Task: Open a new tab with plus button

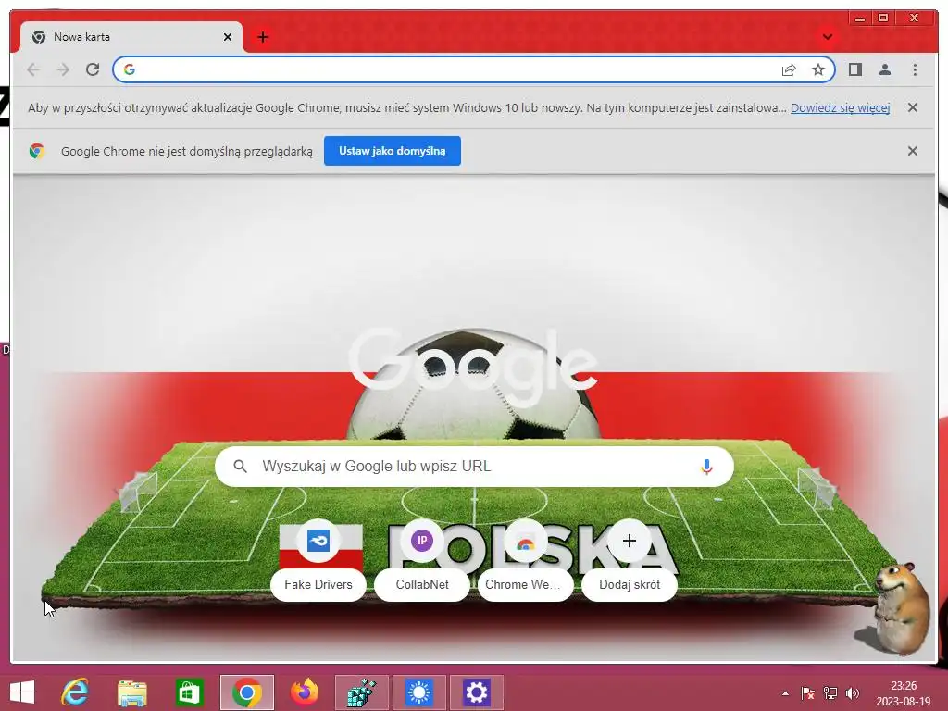Action: coord(262,37)
